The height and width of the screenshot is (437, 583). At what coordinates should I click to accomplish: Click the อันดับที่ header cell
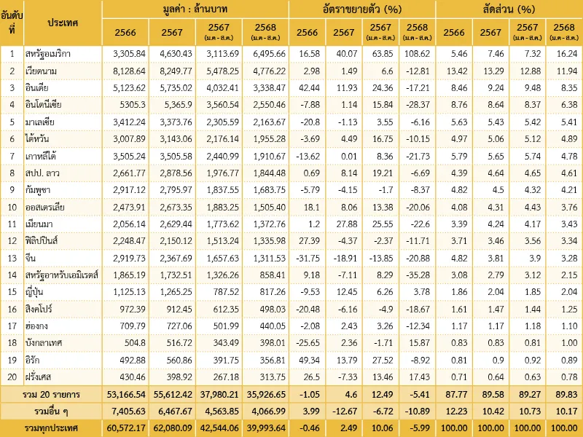pos(12,23)
